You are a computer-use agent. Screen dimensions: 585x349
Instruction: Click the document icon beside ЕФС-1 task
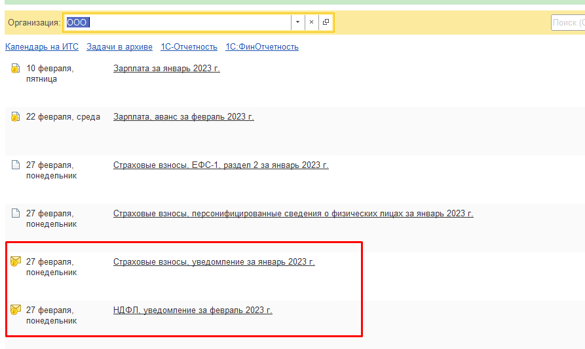[16, 165]
